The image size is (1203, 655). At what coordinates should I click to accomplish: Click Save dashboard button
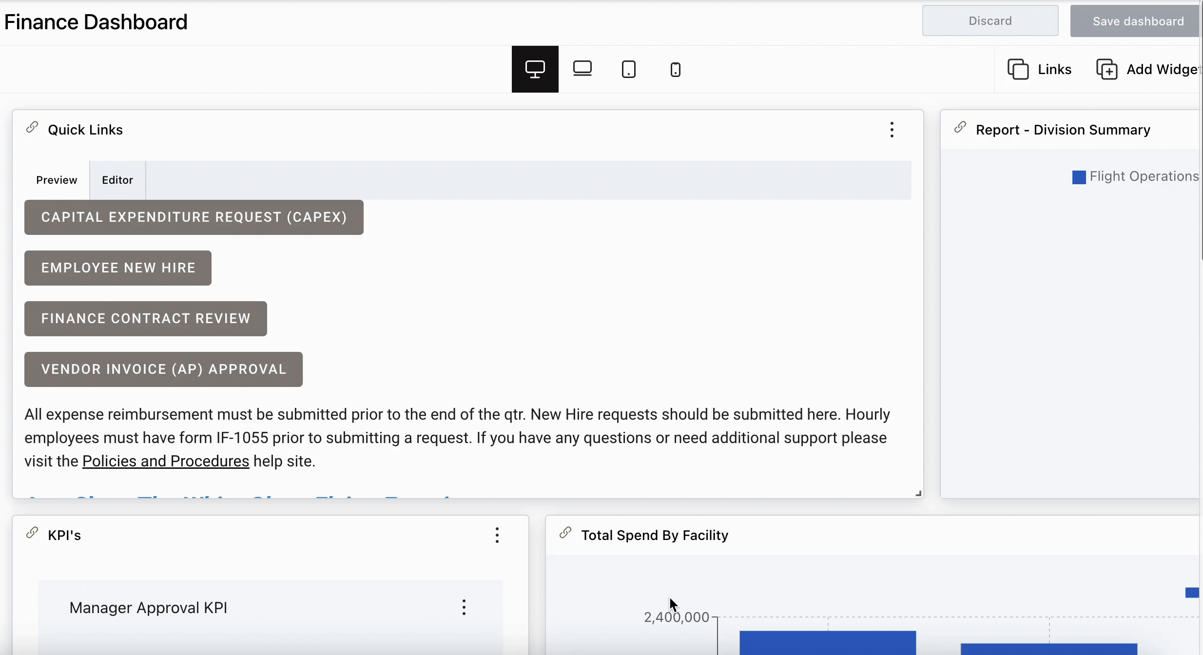coord(1138,21)
